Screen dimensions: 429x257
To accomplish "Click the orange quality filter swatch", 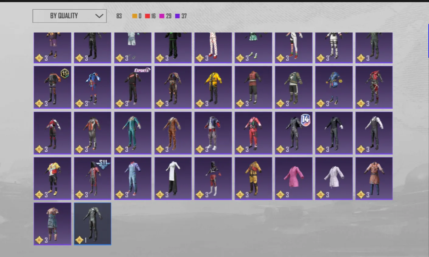I will click(x=134, y=16).
